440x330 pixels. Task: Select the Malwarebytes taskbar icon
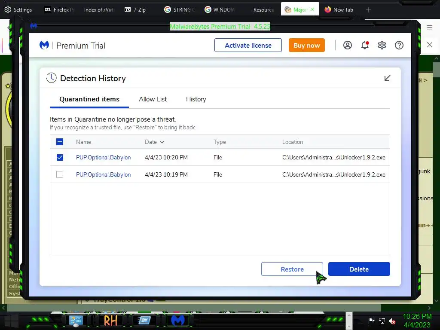(178, 321)
